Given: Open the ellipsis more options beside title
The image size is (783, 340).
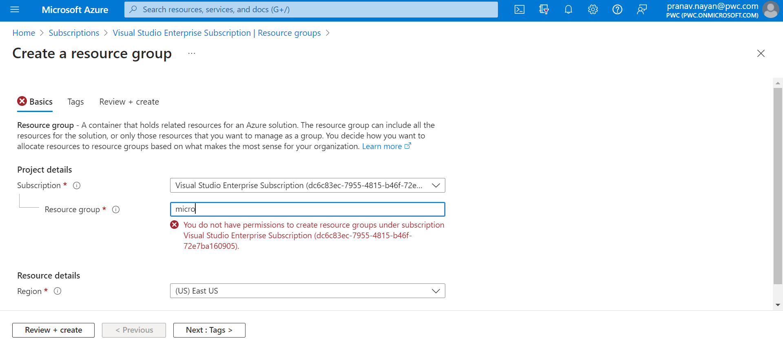Looking at the screenshot, I should point(192,53).
